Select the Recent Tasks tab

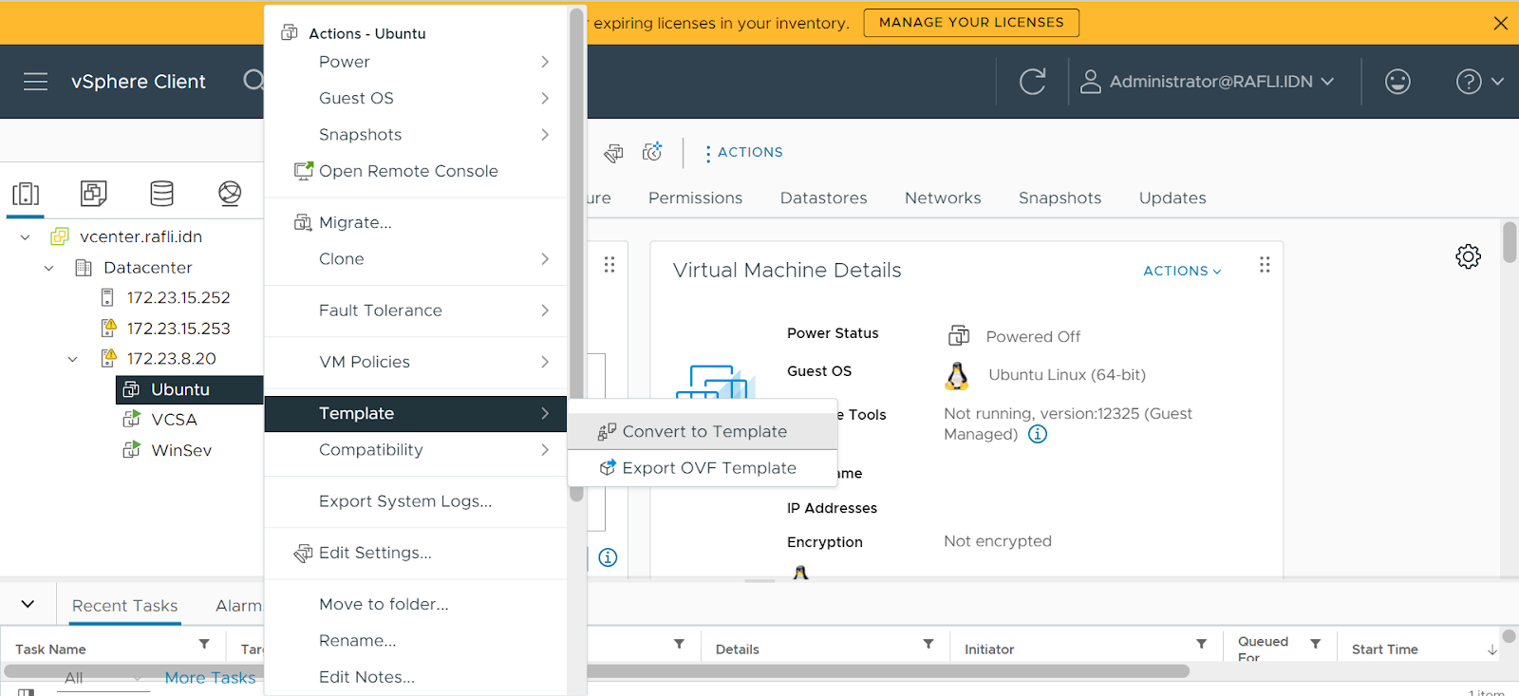125,606
